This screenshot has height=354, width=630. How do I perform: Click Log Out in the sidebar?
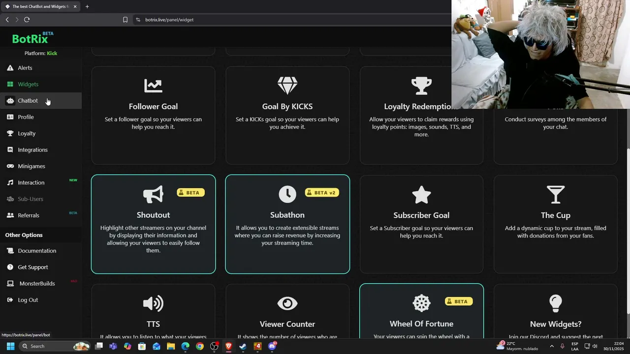[x=40, y=300]
